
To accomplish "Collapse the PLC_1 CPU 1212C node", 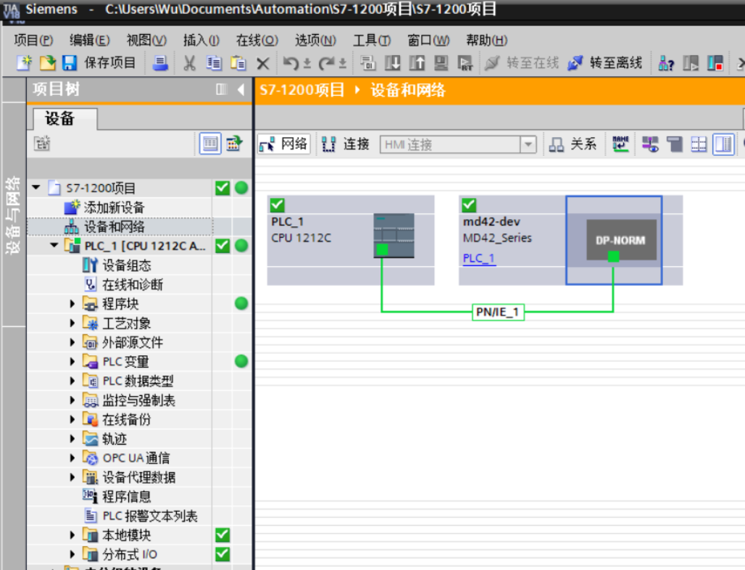I will tap(54, 246).
